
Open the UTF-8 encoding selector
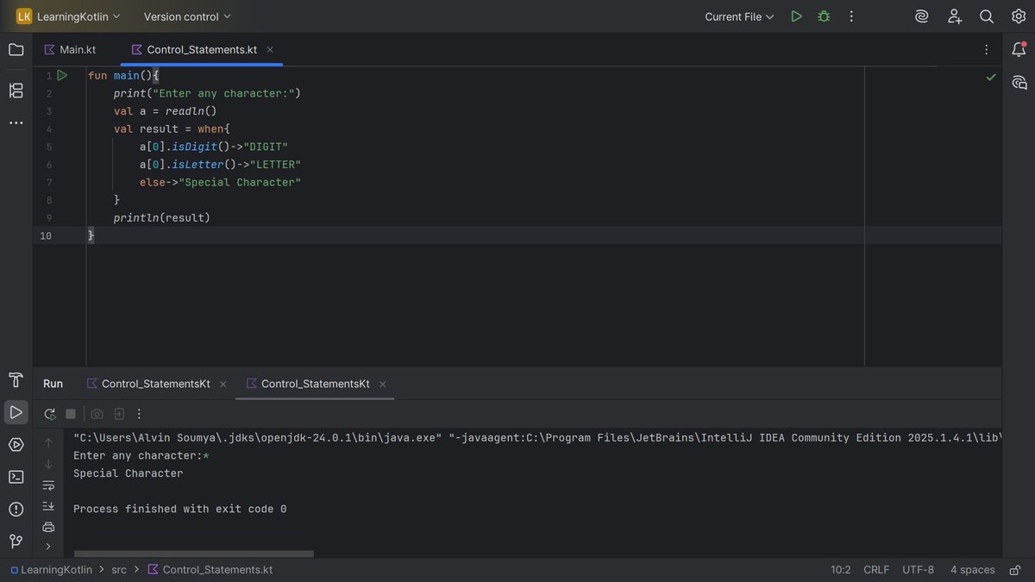click(918, 570)
